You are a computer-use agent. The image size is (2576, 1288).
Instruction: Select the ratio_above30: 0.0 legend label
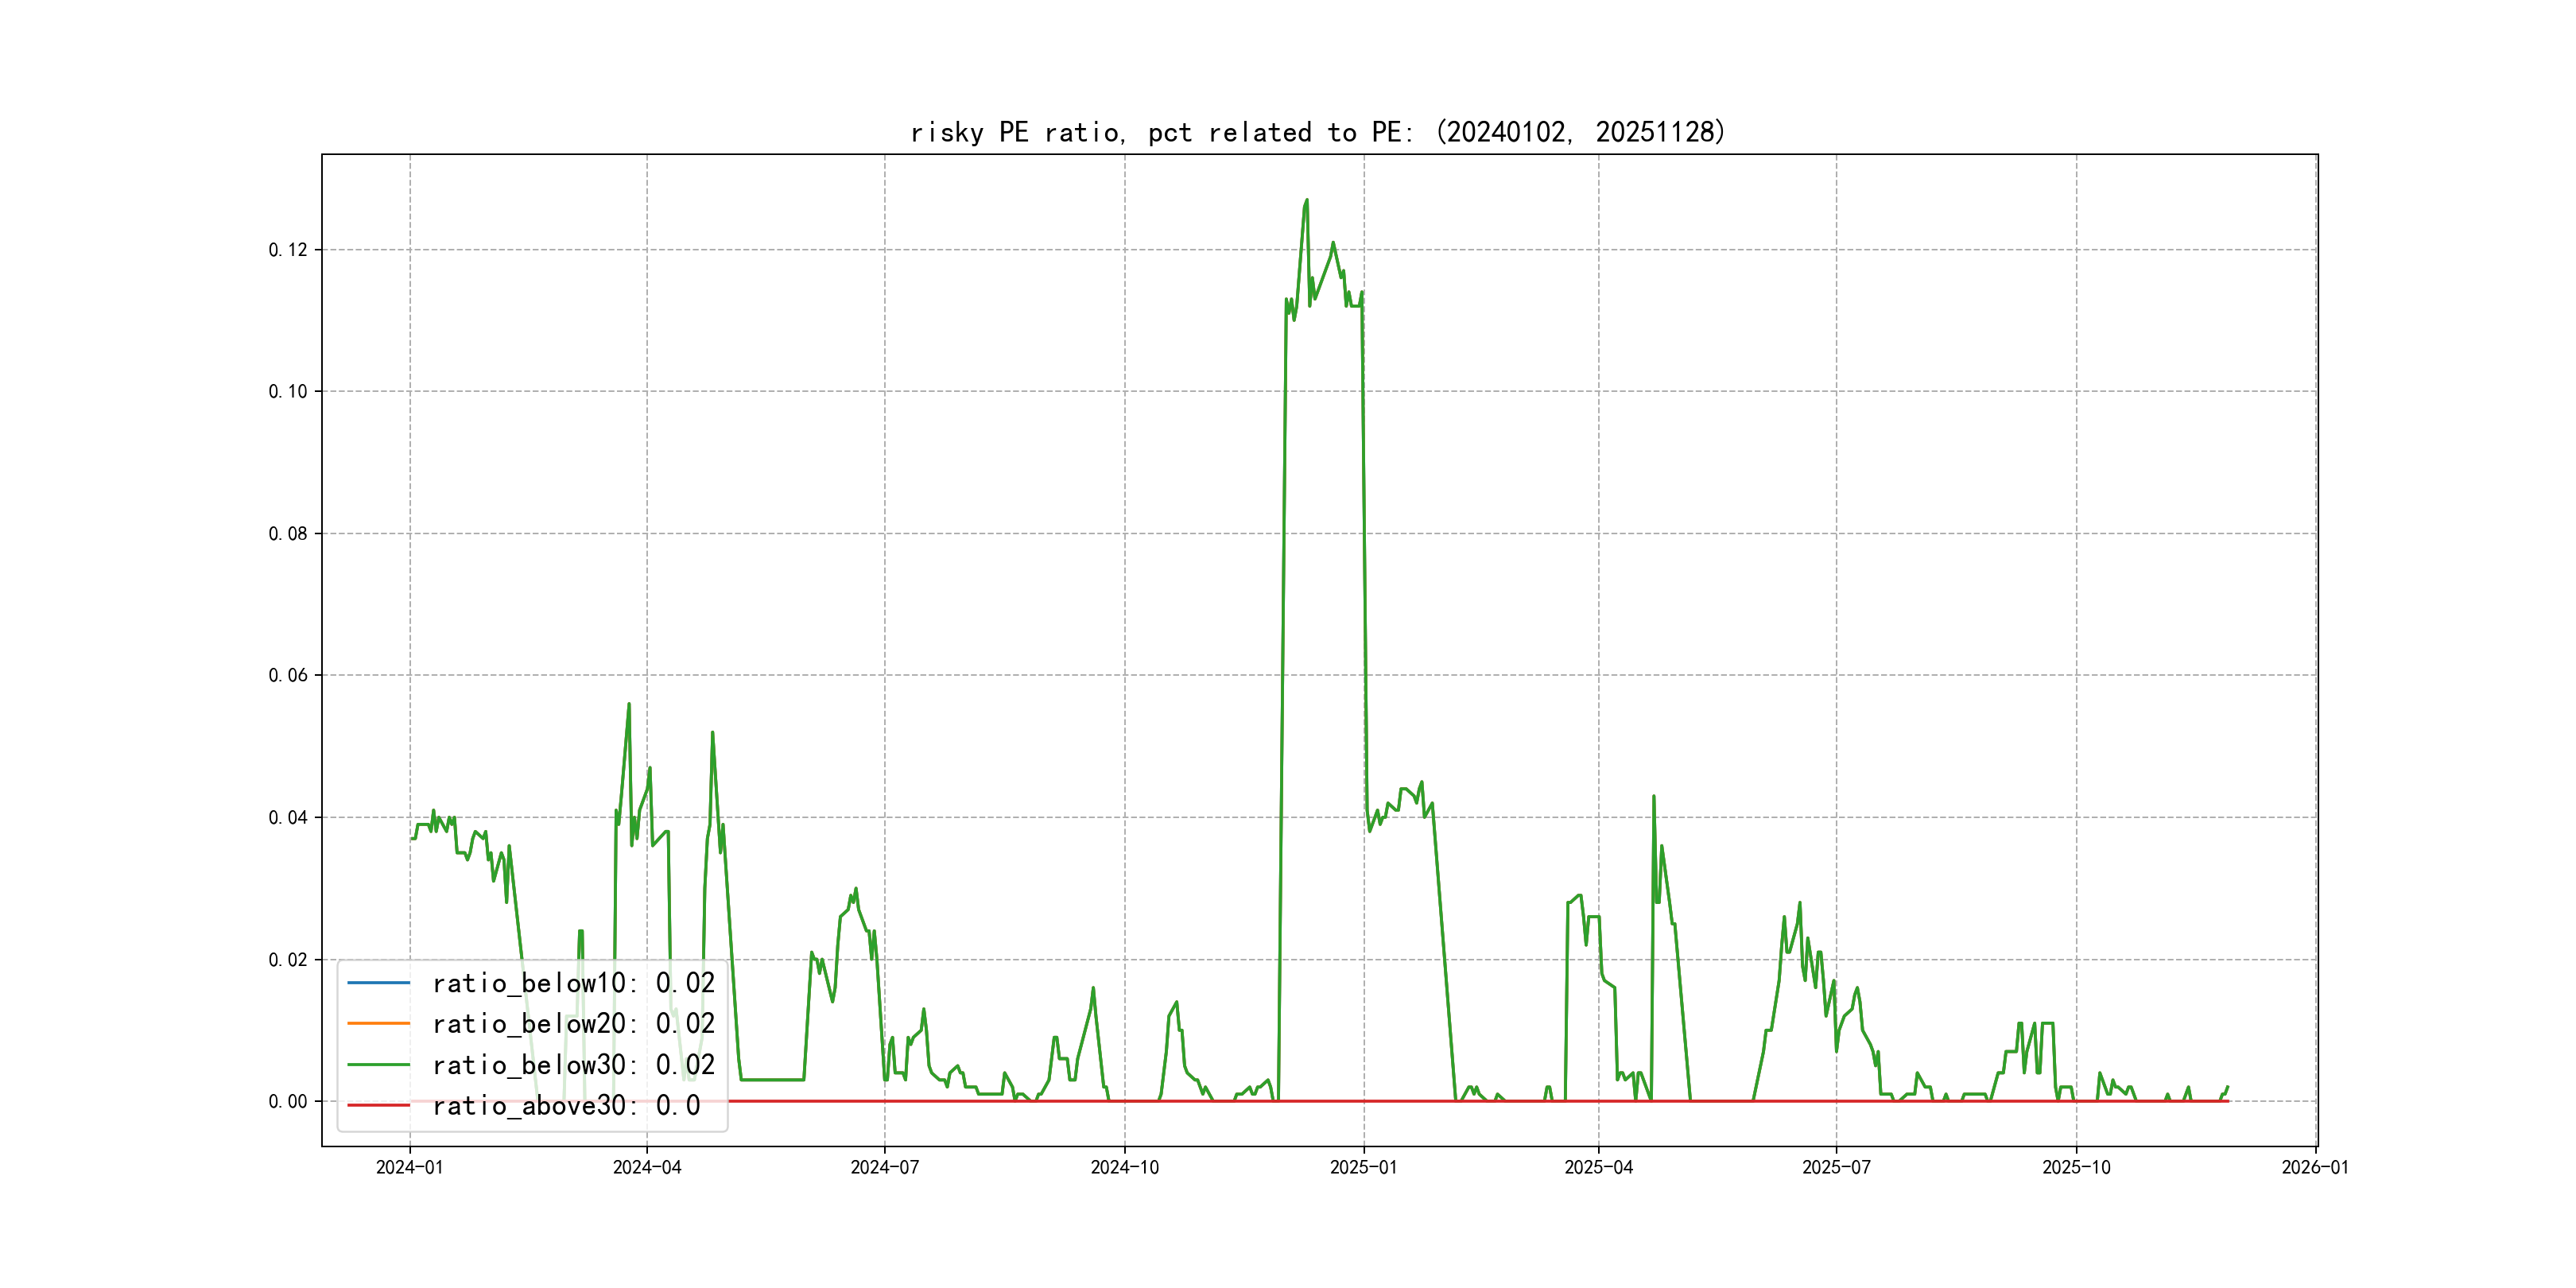(x=565, y=1105)
